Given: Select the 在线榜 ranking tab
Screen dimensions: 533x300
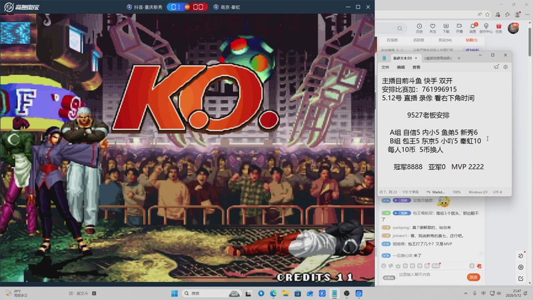Looking at the screenshot, I should [x=392, y=40].
